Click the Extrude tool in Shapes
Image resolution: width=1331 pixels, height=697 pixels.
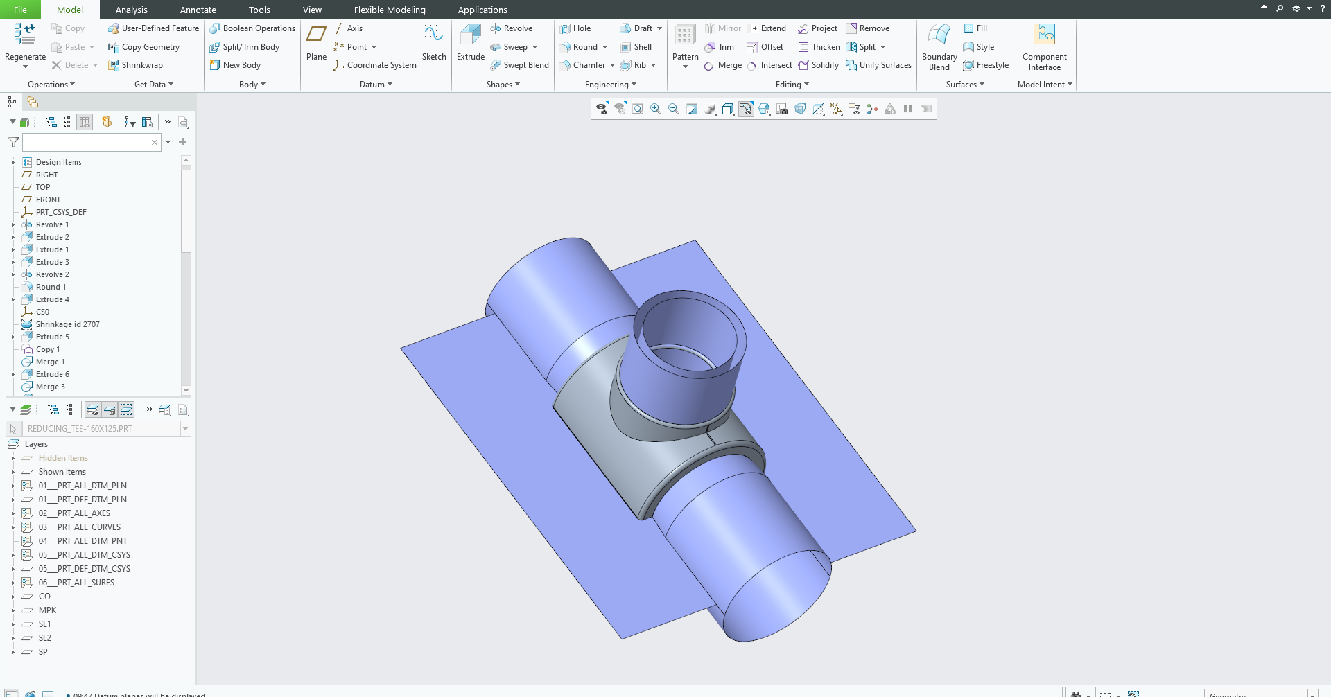tap(470, 42)
